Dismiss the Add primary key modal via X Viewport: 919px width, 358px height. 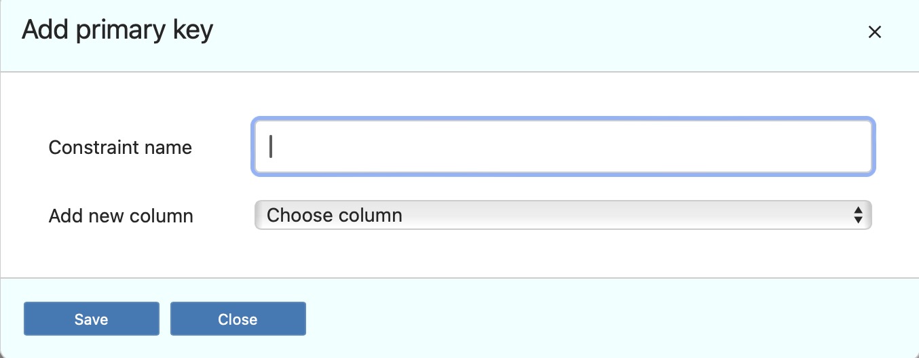coord(874,32)
